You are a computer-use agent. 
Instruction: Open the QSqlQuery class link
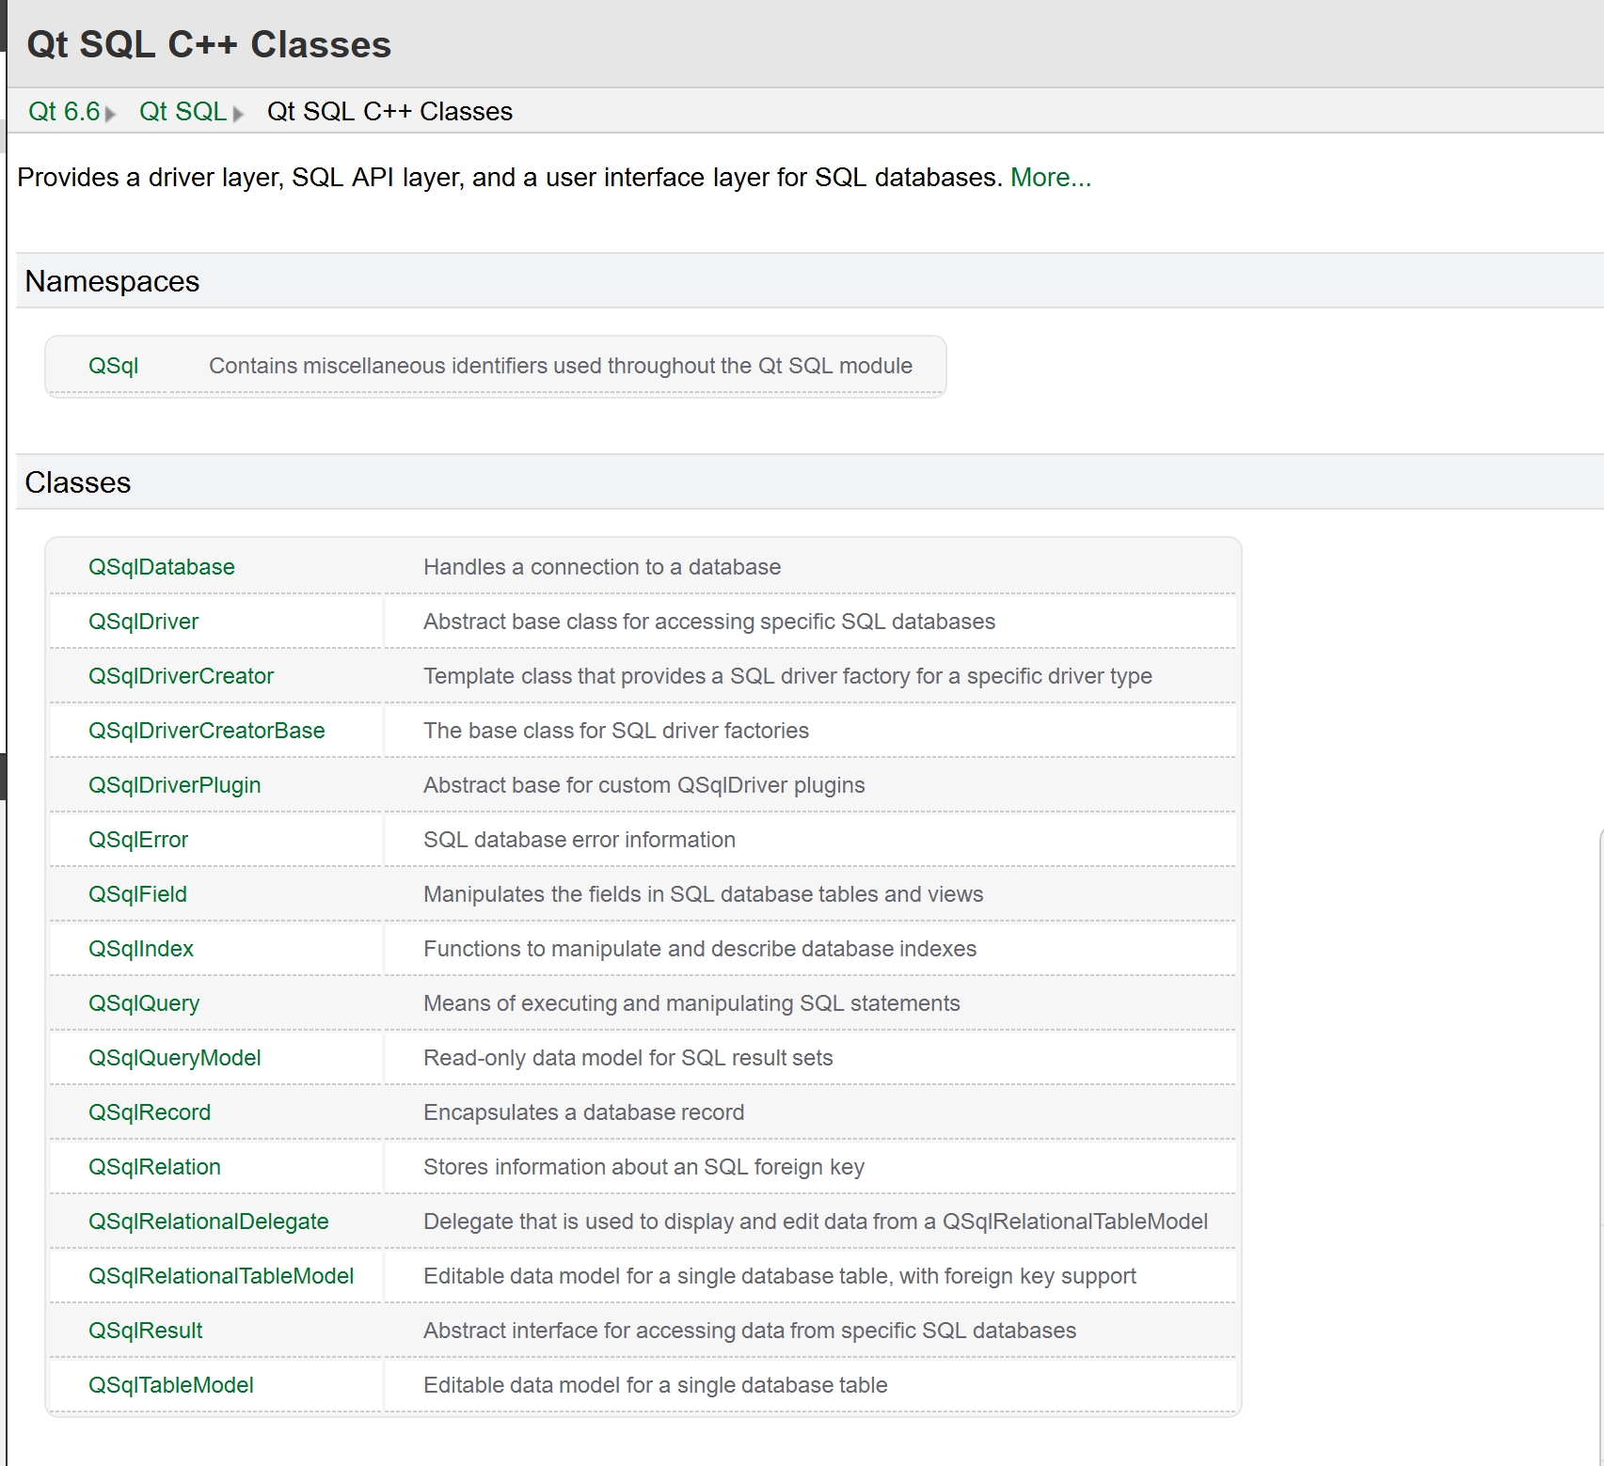(144, 1003)
